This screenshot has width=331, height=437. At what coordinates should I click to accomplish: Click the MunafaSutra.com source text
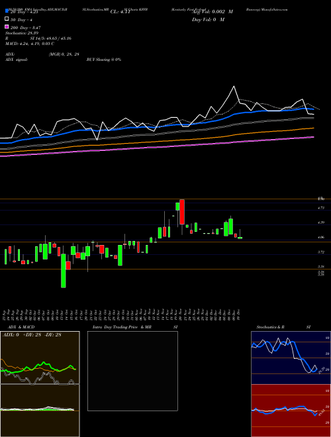point(274,9)
